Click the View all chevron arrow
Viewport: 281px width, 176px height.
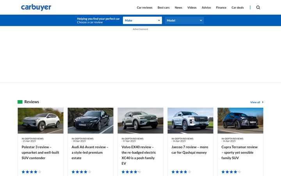pyautogui.click(x=263, y=102)
